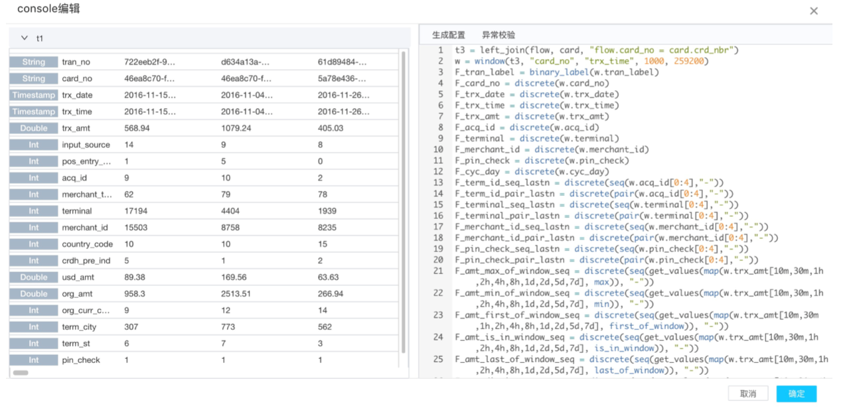Select the Timestamp badge for trx_time
The image size is (853, 408).
point(33,112)
